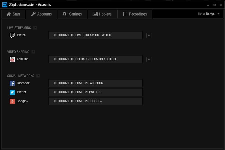Image resolution: width=225 pixels, height=150 pixels.
Task: Click the Twitter service label
Action: coord(21,92)
